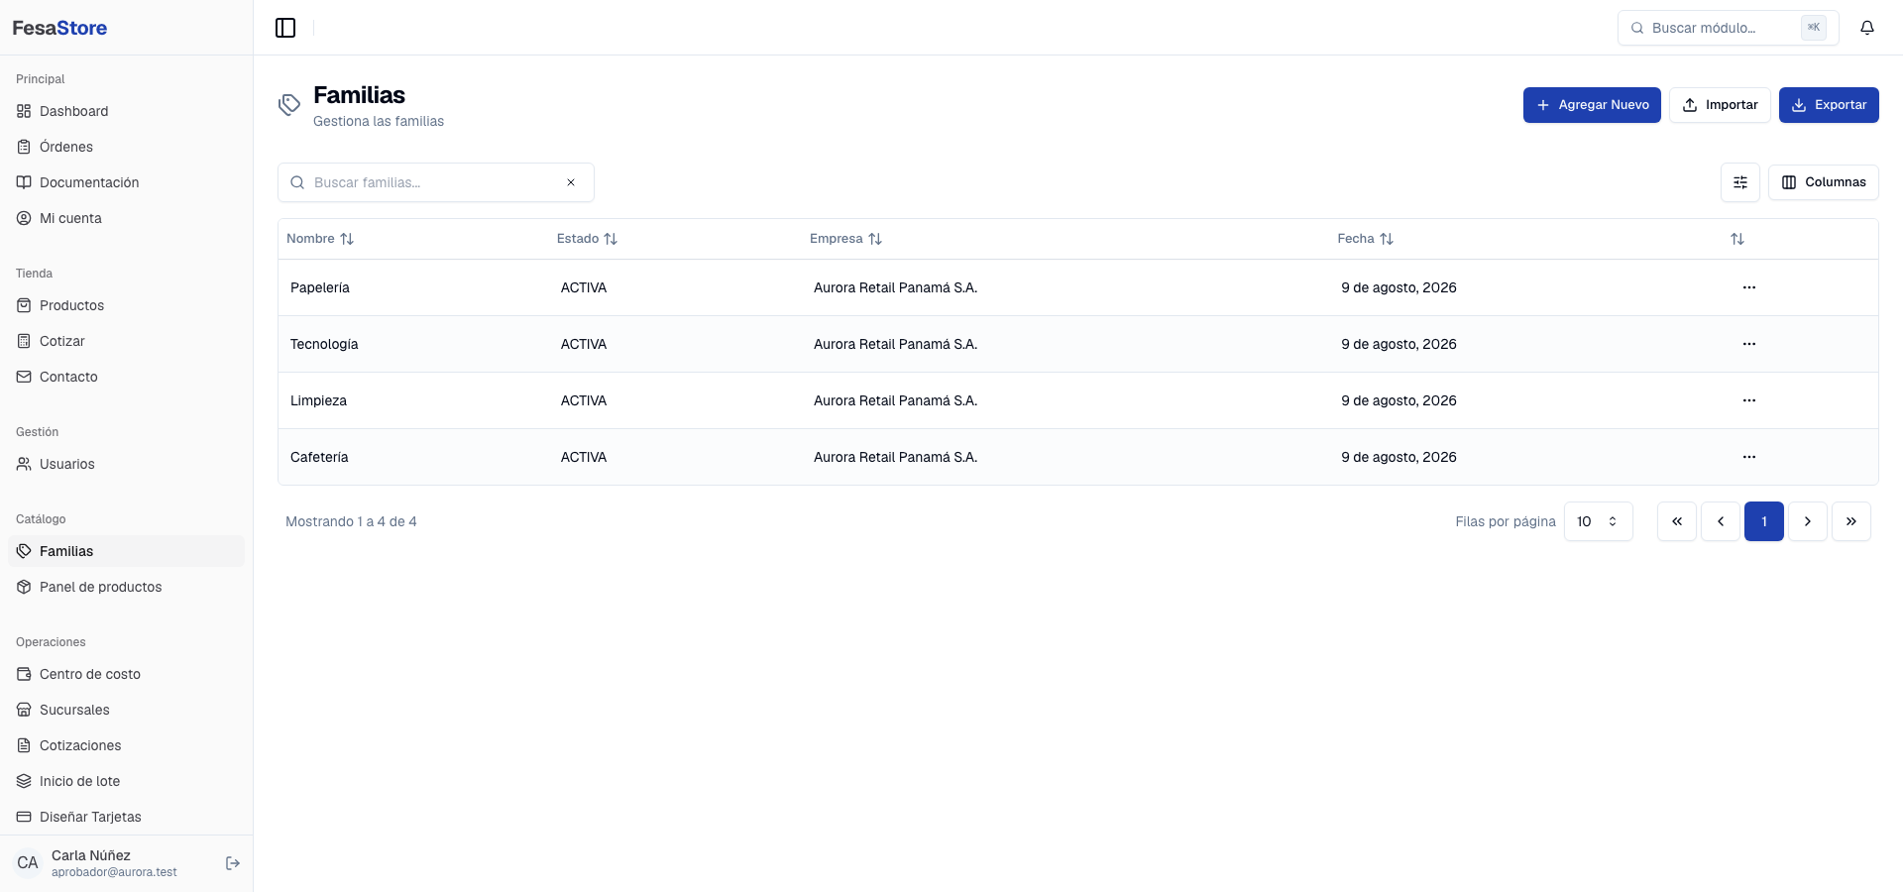The width and height of the screenshot is (1903, 892).
Task: Open row actions menu for Papelería
Action: (1749, 287)
